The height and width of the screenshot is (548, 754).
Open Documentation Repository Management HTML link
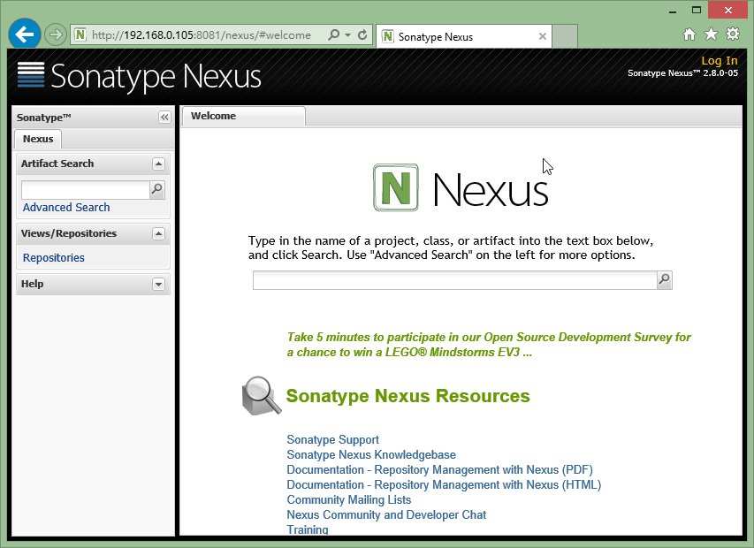point(444,484)
